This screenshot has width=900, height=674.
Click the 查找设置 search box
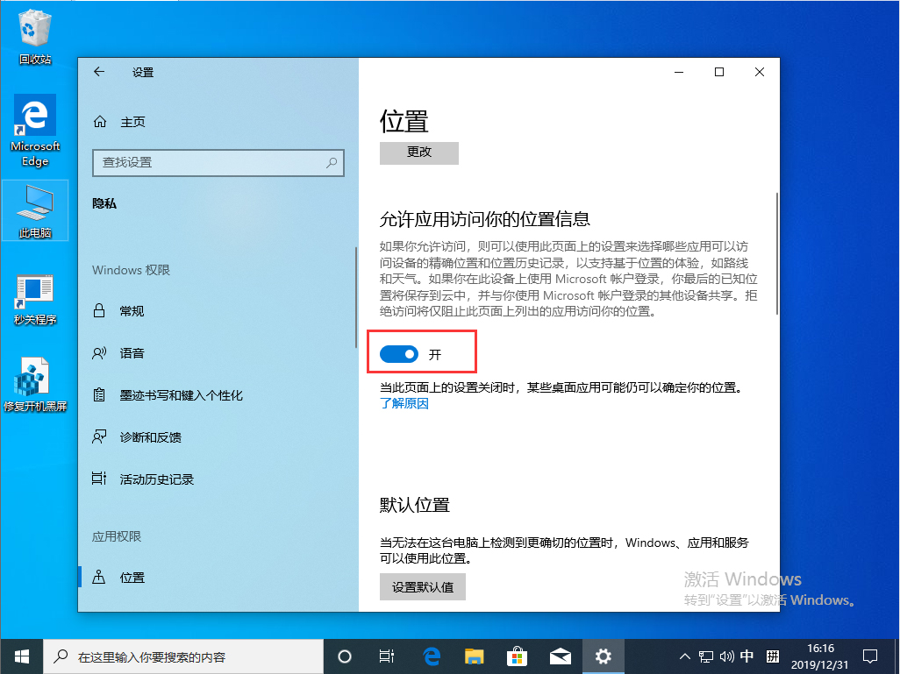(x=218, y=163)
